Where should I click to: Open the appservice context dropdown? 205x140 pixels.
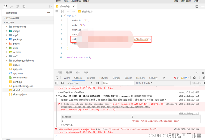tap(80, 83)
